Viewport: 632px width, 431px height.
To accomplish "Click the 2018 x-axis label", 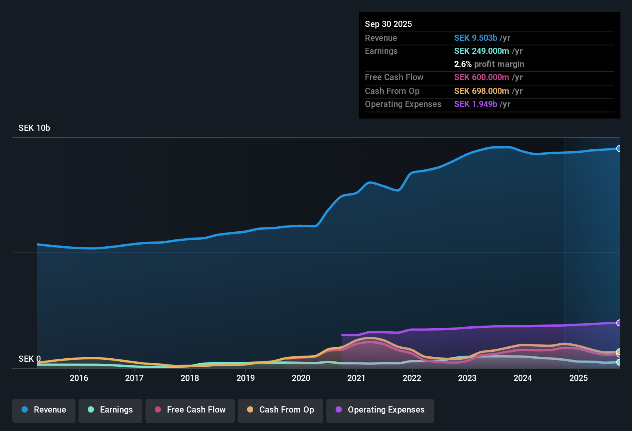I will (190, 378).
